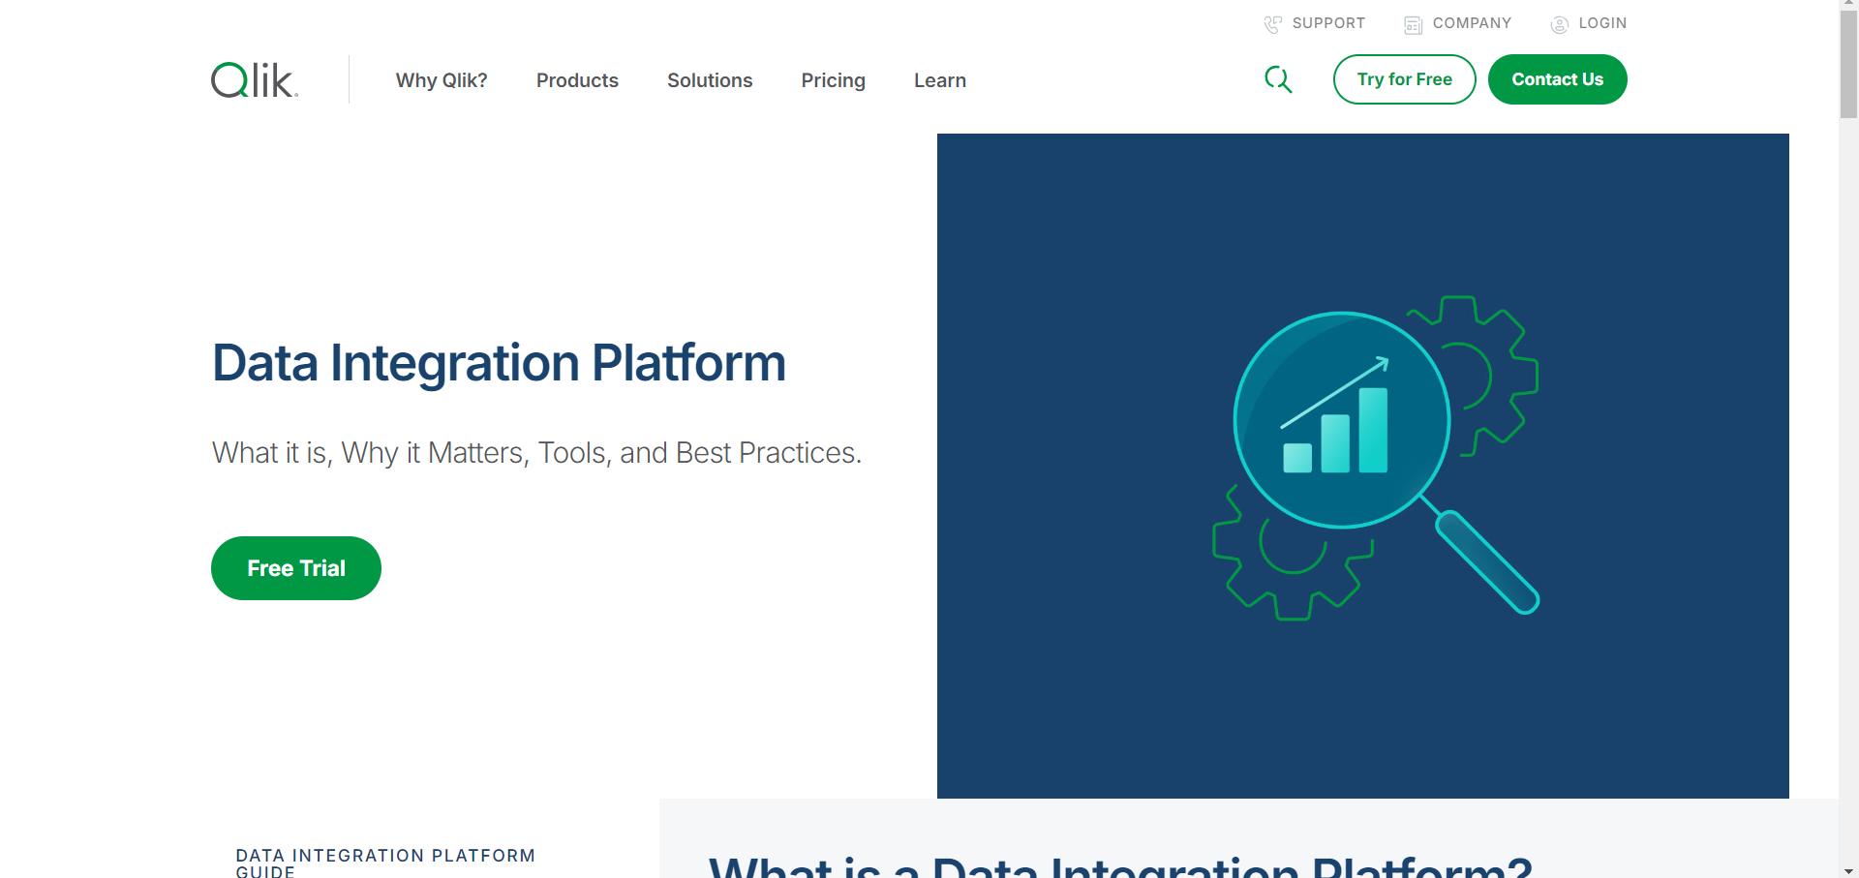Open the Solutions dropdown menu
The height and width of the screenshot is (878, 1859).
[x=710, y=80]
